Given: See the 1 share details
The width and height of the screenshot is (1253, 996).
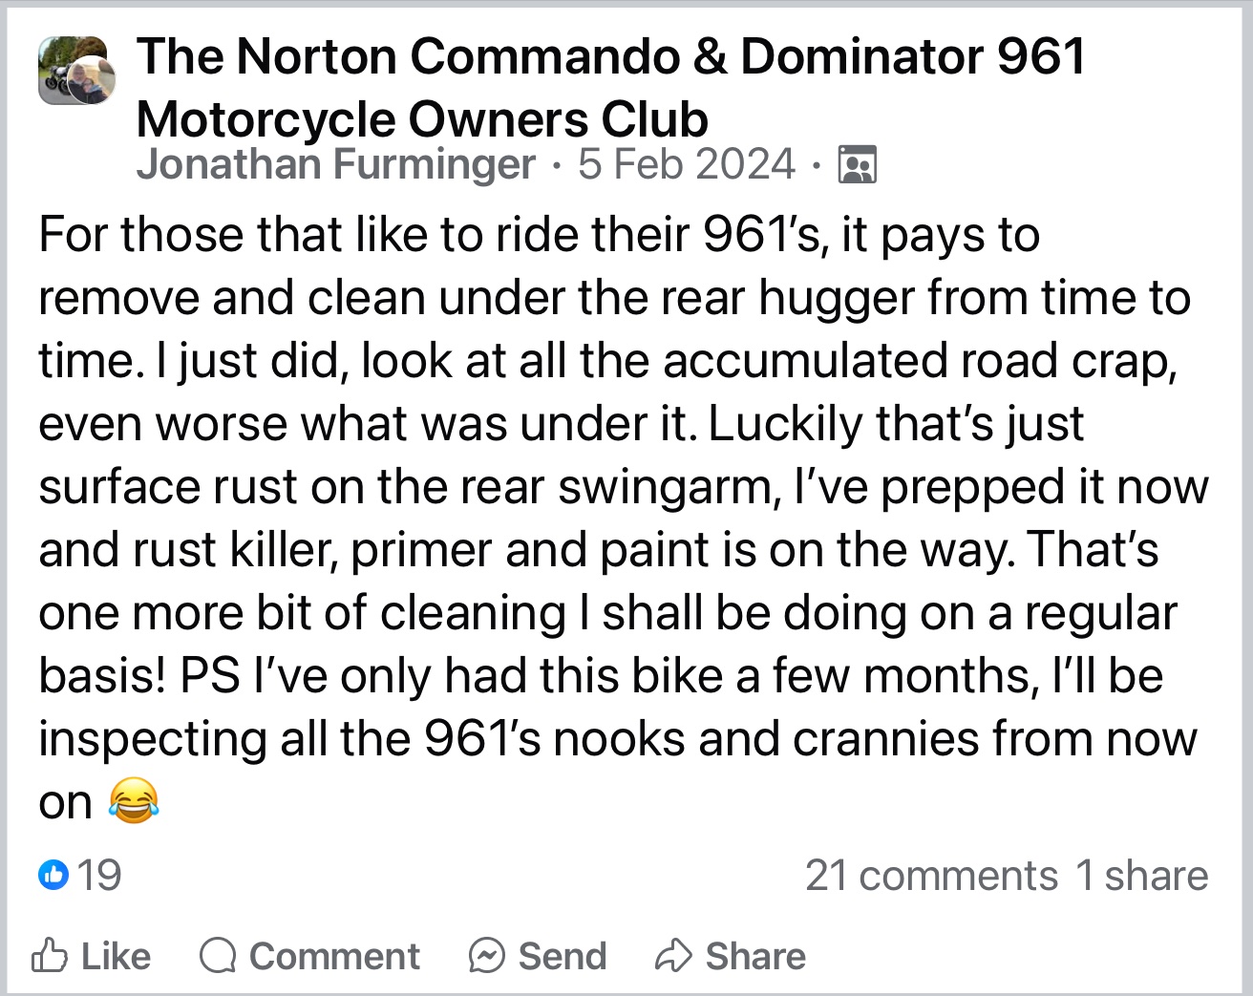Looking at the screenshot, I should (x=1141, y=875).
